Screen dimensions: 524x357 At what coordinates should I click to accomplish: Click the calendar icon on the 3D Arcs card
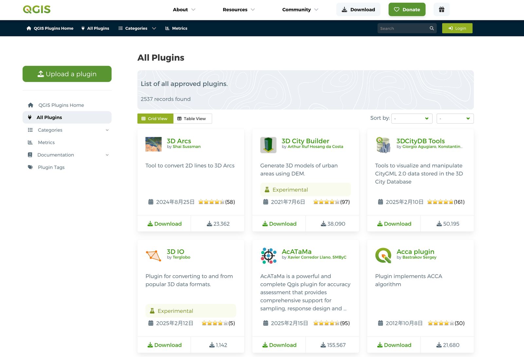(151, 202)
